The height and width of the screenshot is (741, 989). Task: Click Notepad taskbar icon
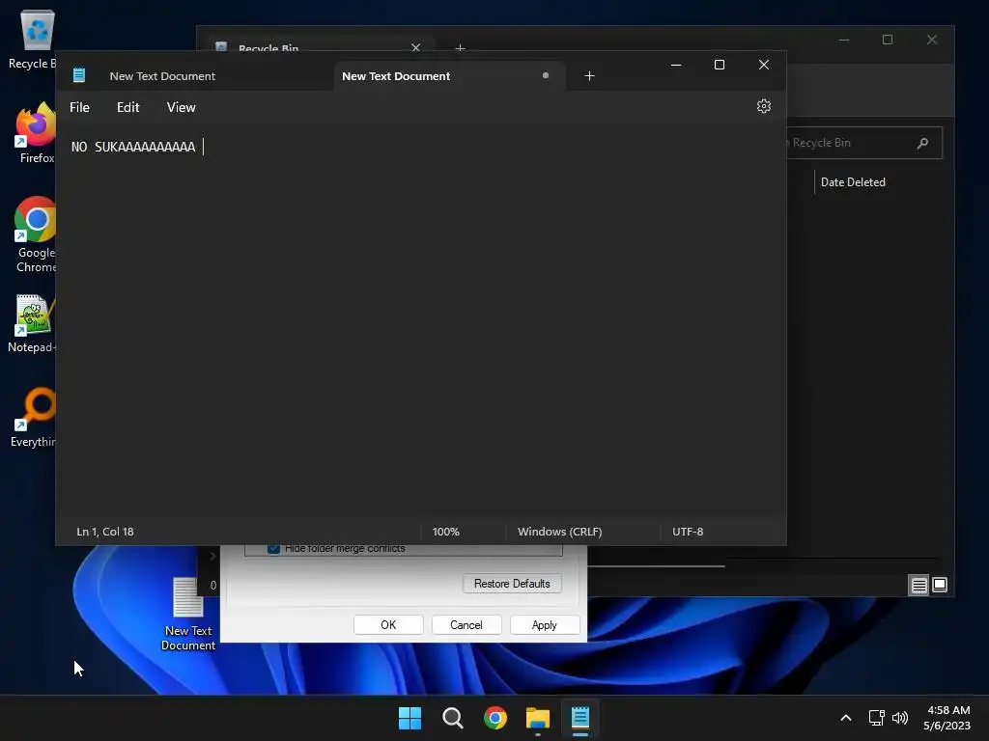coord(580,718)
